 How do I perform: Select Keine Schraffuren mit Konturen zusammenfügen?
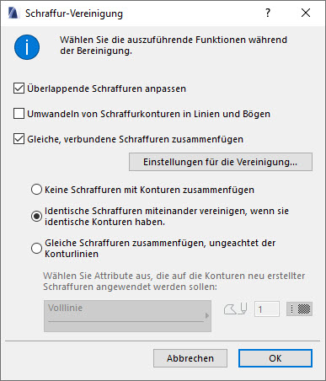click(36, 190)
